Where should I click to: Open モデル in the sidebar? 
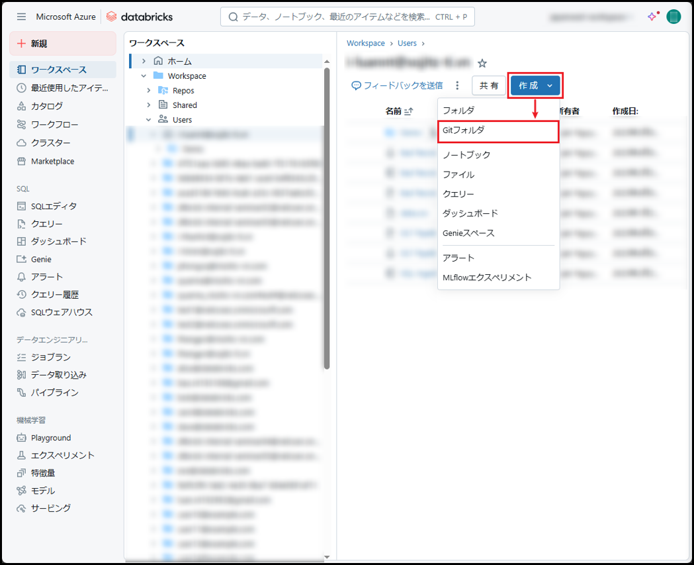coord(63,491)
